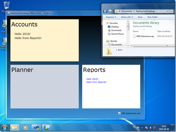The width and height of the screenshot is (176, 132).
Task: Sort files by the Date modified column
Action: tap(163, 31)
